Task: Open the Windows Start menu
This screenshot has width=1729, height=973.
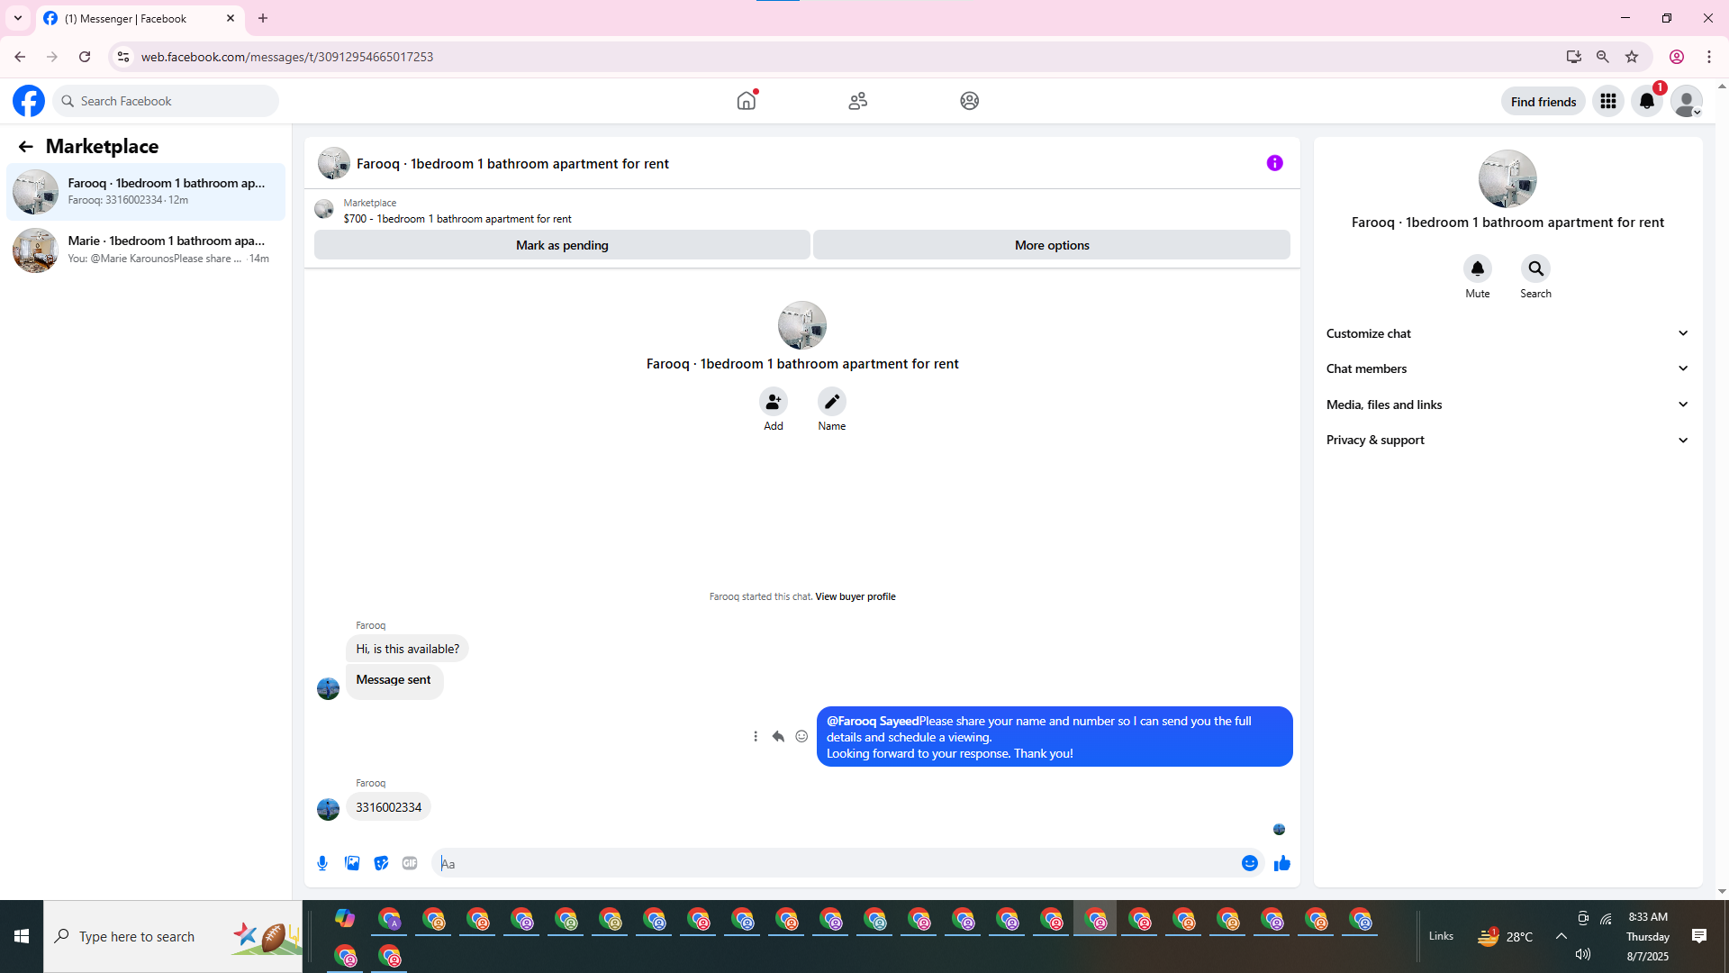Action: coord(22,937)
